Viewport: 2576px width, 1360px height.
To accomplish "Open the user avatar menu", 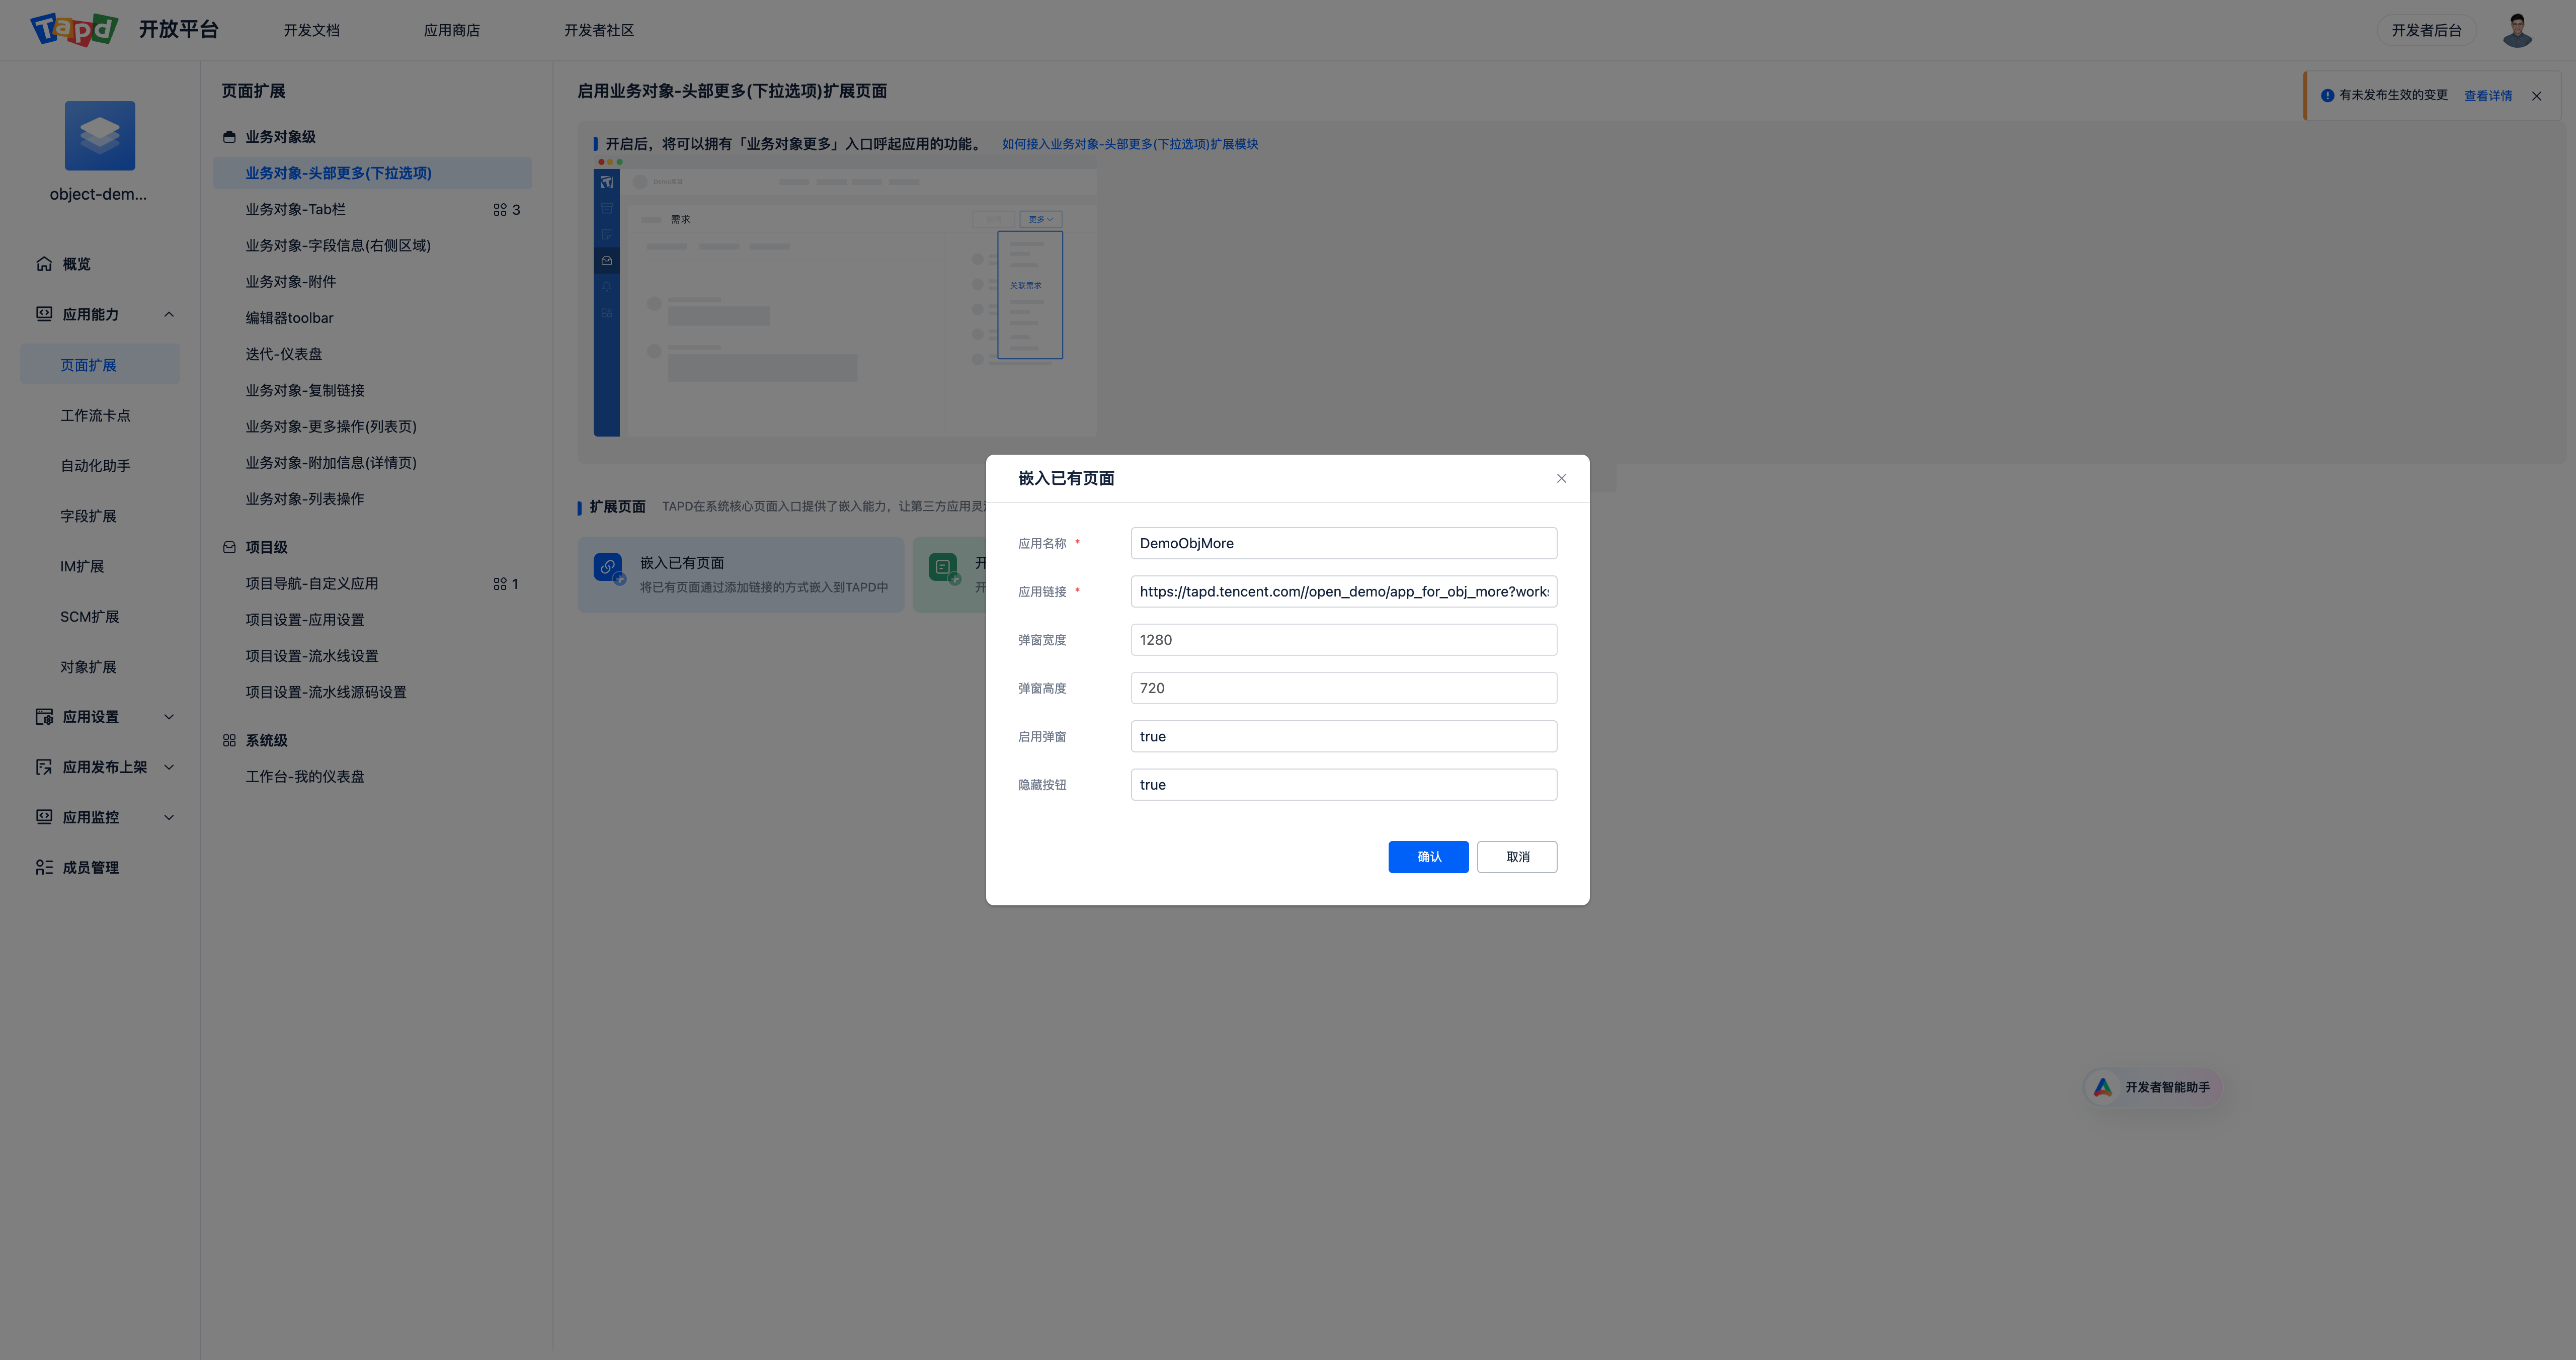I will click(x=2516, y=30).
